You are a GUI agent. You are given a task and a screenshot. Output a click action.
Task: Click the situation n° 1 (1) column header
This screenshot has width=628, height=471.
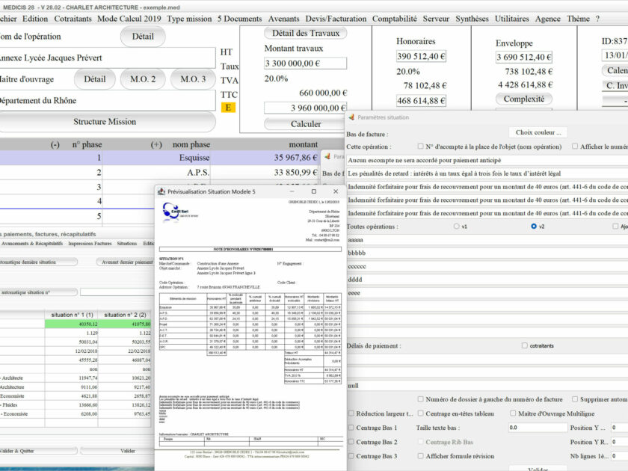[x=72, y=315]
